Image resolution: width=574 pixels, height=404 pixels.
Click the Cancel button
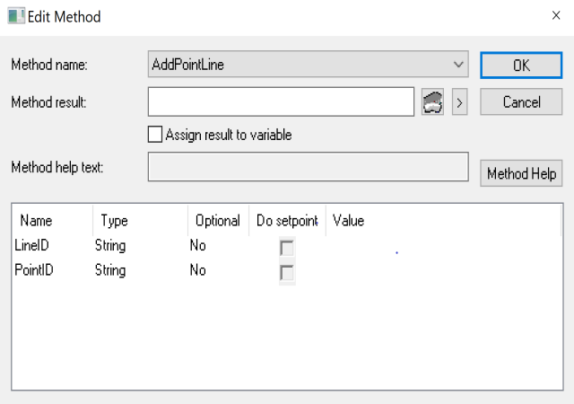pos(521,102)
